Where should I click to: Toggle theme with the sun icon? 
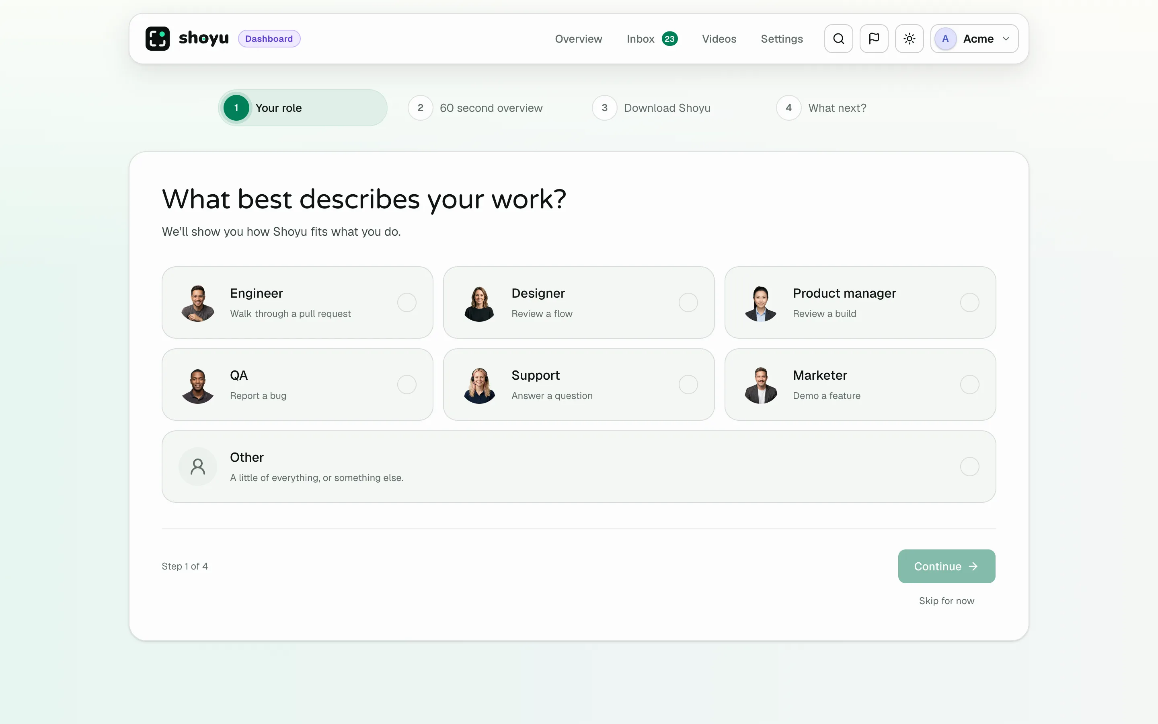pos(909,39)
